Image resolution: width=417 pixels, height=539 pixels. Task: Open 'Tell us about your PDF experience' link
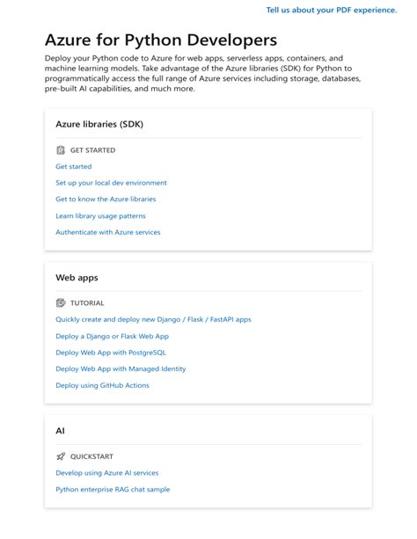click(332, 11)
